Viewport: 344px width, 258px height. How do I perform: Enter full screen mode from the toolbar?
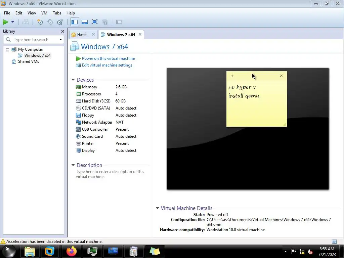pyautogui.click(x=94, y=22)
